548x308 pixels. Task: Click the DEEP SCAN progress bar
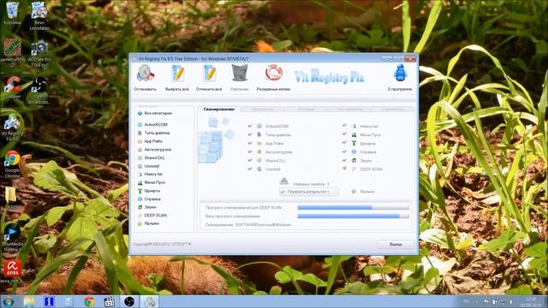353,207
